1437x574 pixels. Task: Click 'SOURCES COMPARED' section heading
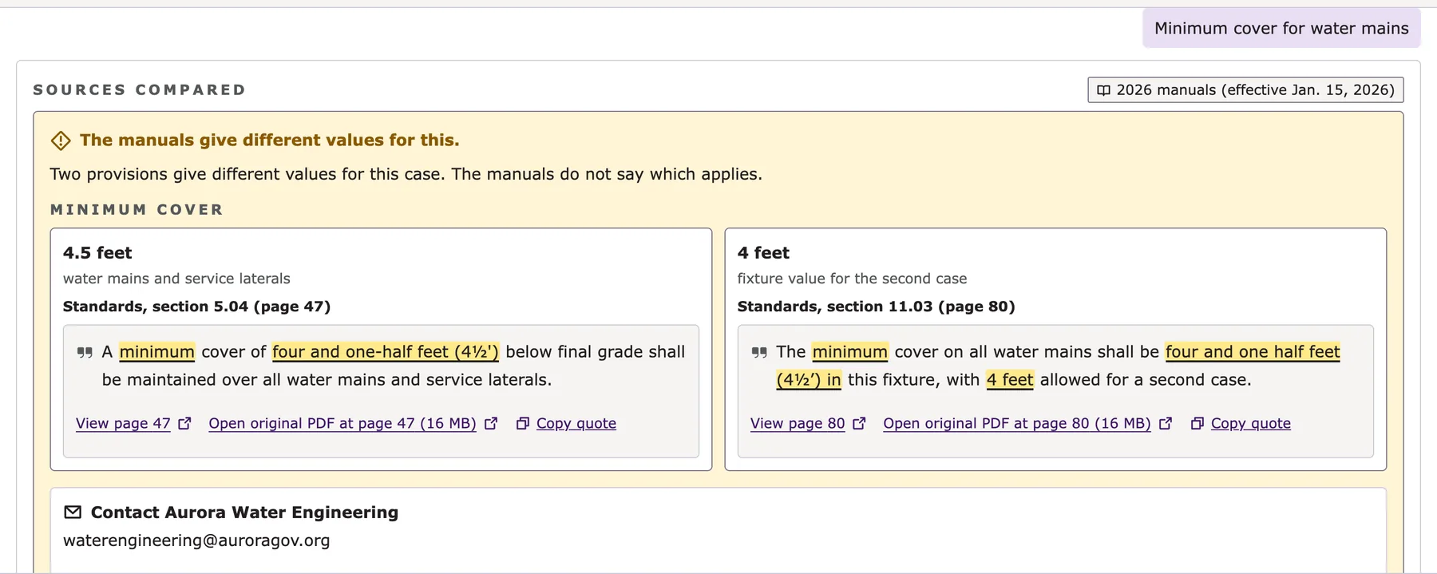coord(140,90)
